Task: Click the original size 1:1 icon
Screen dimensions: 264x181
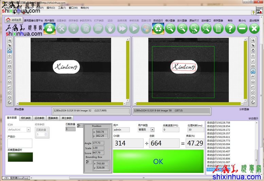Action: click(x=194, y=28)
